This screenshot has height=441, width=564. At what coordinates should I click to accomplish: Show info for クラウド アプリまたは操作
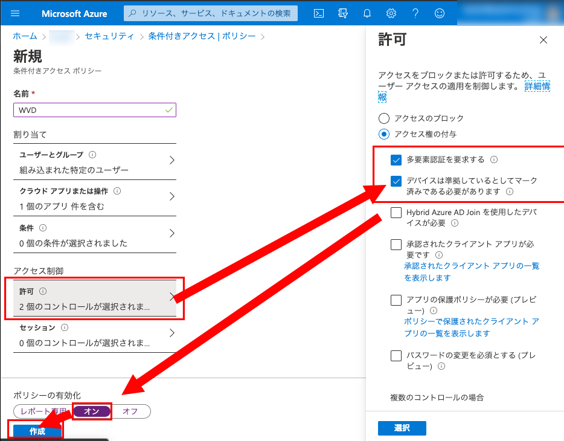pos(117,191)
